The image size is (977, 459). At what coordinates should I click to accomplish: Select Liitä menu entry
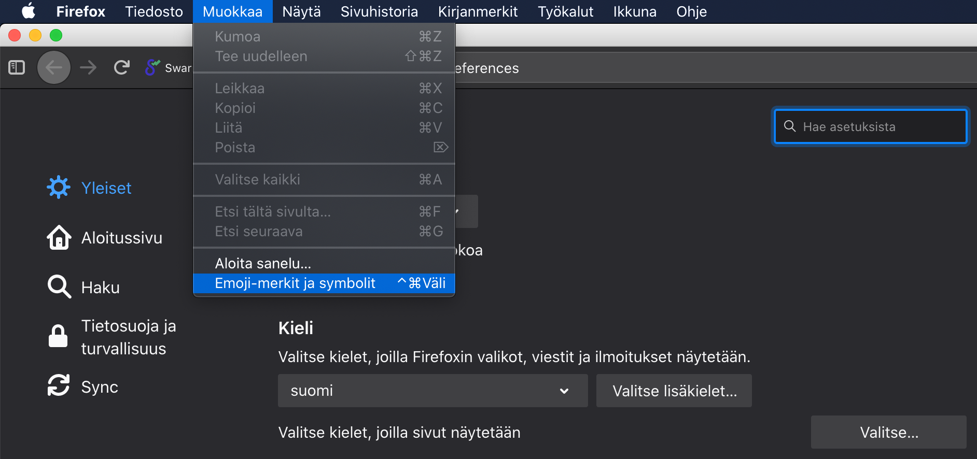pos(324,127)
